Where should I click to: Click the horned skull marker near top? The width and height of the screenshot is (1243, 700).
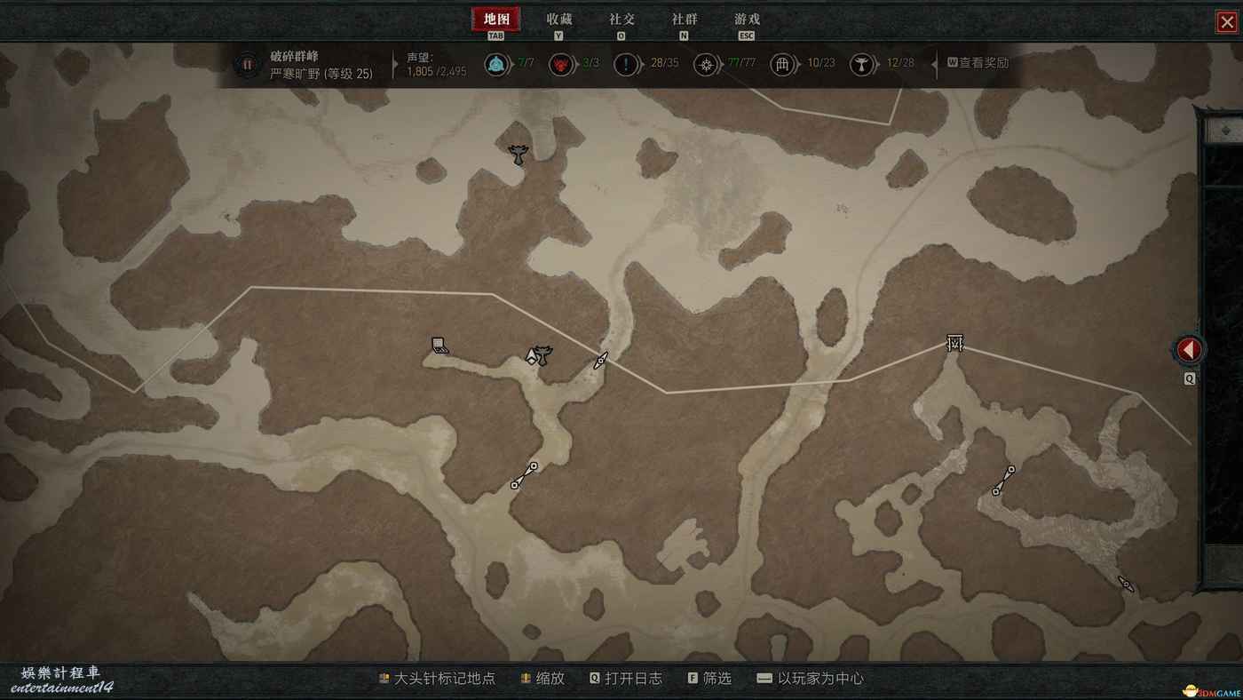tap(518, 155)
